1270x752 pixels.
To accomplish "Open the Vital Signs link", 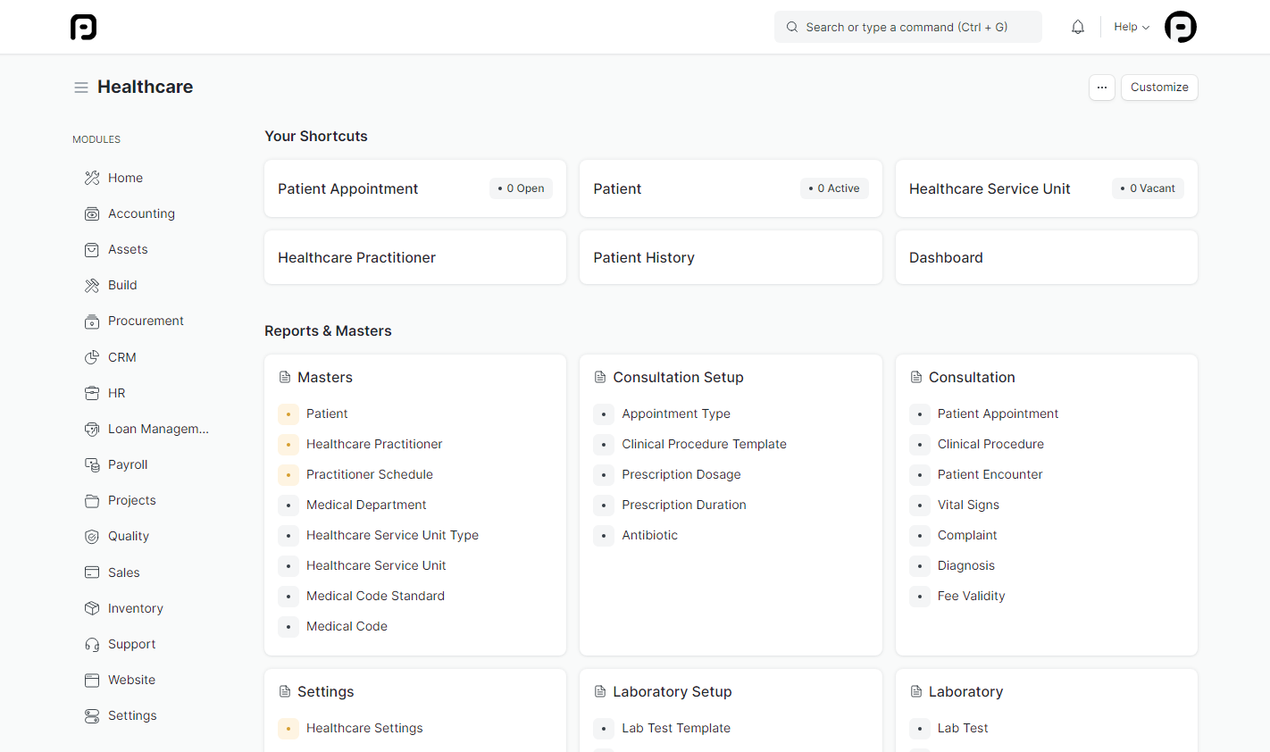I will pyautogui.click(x=968, y=505).
